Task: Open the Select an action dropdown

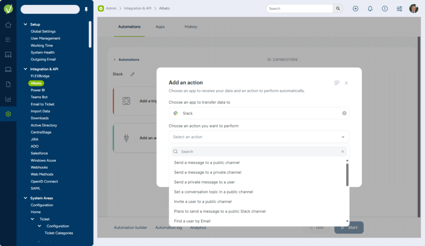Action: coord(259,137)
